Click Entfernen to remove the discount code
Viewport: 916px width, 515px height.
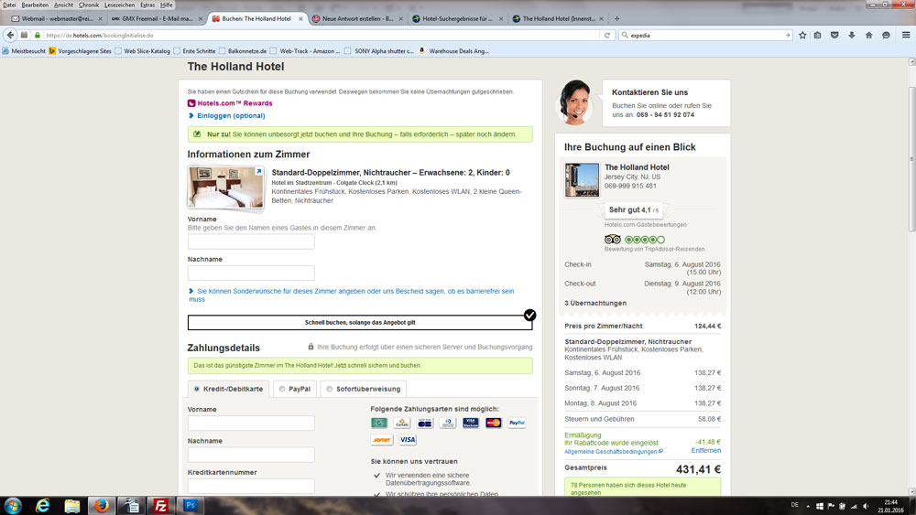pyautogui.click(x=705, y=450)
